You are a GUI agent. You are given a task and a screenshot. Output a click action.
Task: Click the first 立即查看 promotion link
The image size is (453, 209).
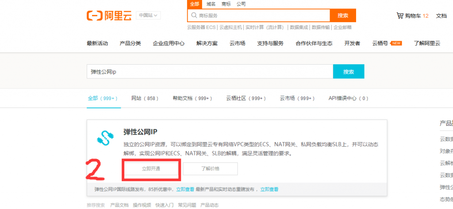(185, 190)
